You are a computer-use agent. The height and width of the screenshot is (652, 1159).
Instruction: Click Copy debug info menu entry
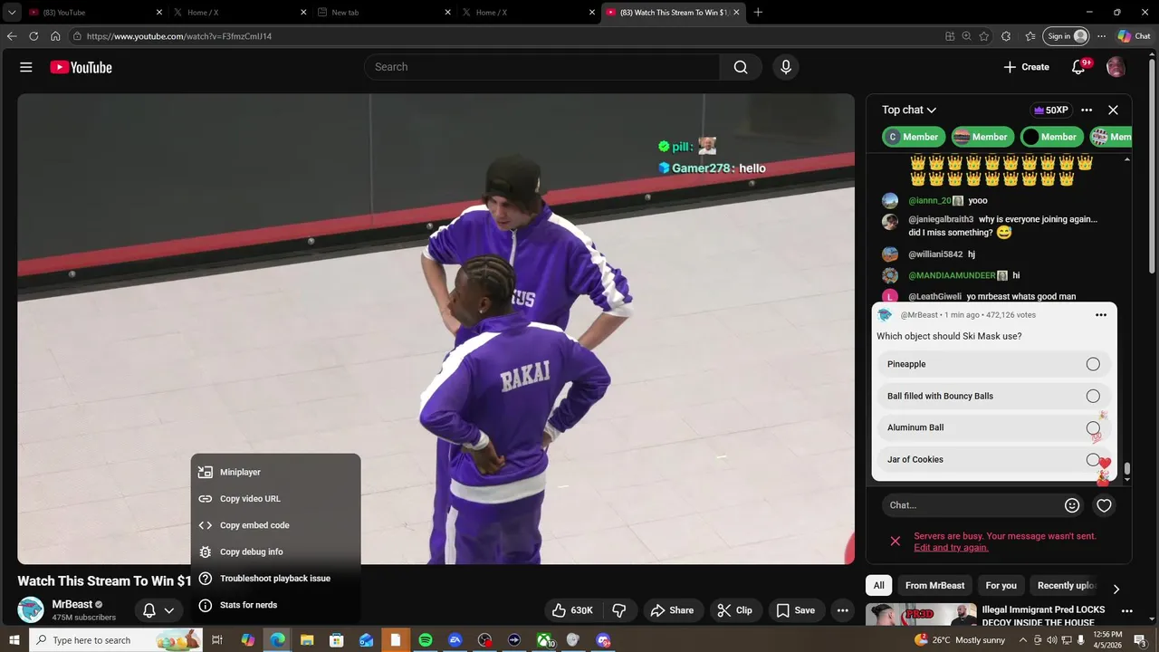[x=275, y=551]
